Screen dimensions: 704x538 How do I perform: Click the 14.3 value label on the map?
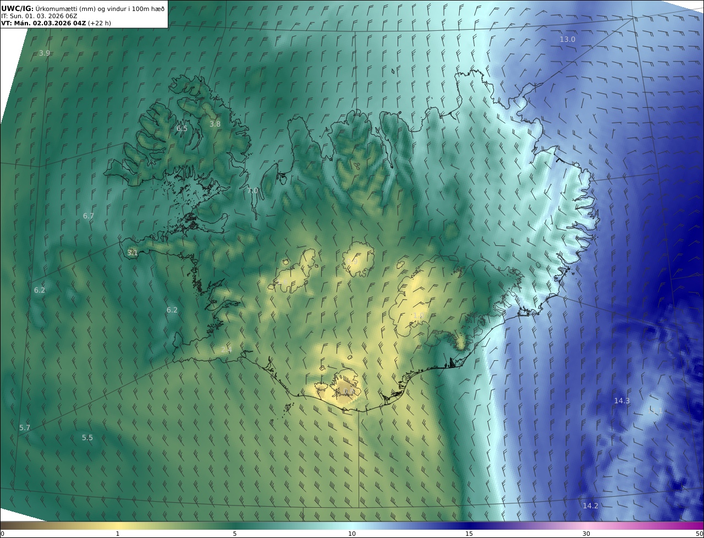point(621,401)
